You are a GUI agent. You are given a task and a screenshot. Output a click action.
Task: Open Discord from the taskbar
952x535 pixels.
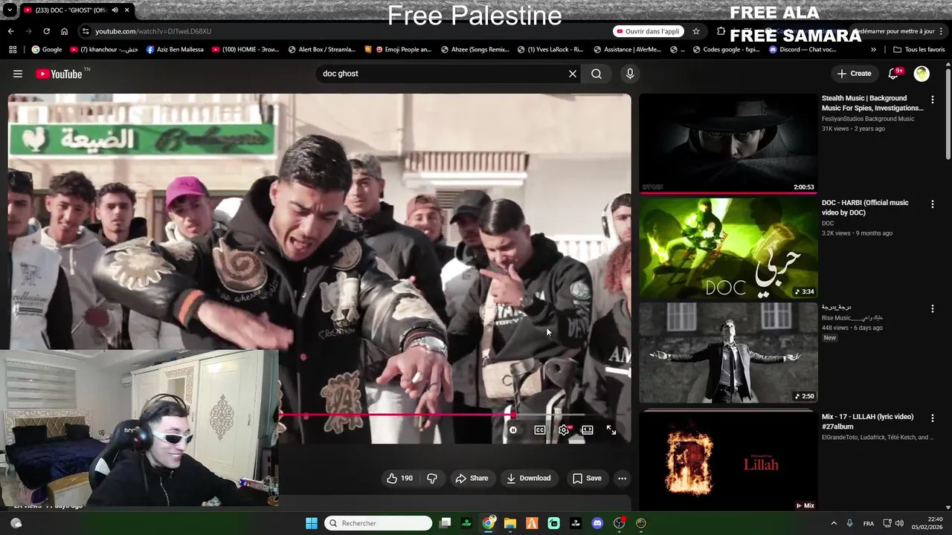coord(597,523)
